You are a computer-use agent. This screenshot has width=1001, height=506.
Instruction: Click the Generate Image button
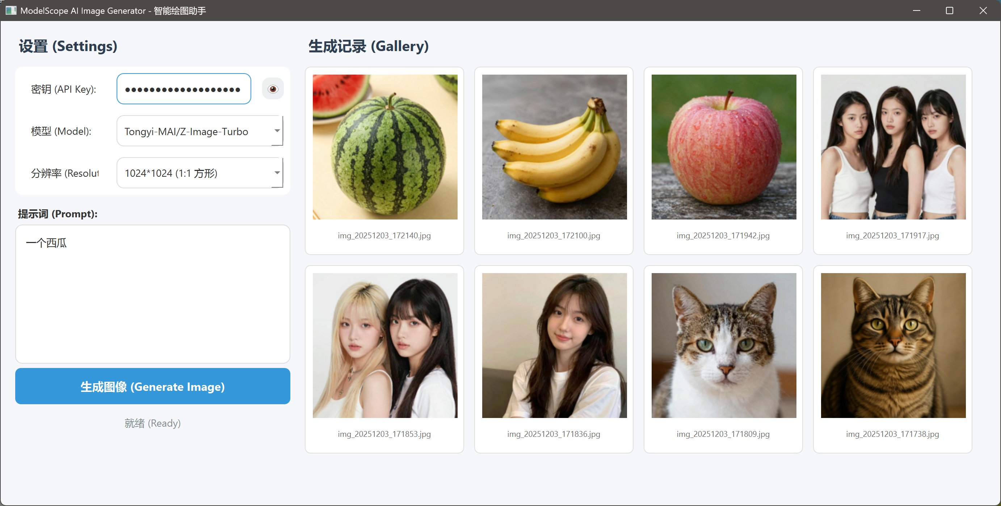(153, 386)
